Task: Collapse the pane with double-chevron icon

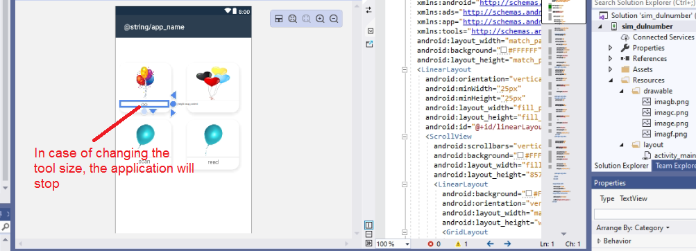Action: [369, 243]
